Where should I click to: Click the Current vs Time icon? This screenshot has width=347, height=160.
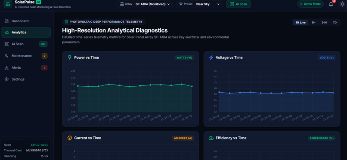tap(70, 138)
